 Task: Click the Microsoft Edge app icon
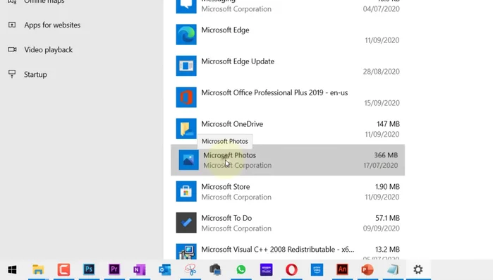(186, 35)
